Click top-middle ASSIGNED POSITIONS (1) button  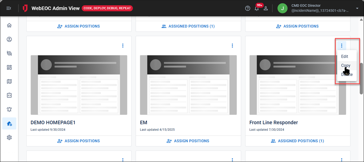point(188,26)
